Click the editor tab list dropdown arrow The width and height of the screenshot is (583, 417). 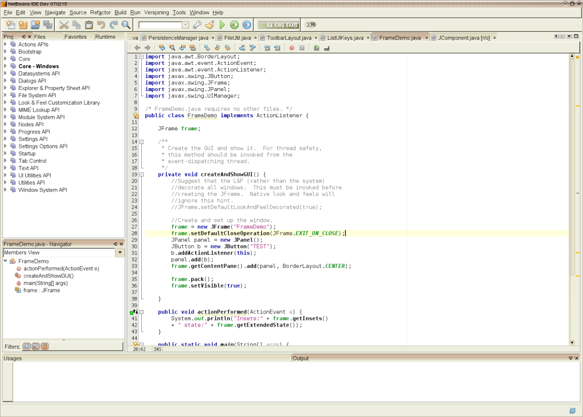click(x=569, y=36)
